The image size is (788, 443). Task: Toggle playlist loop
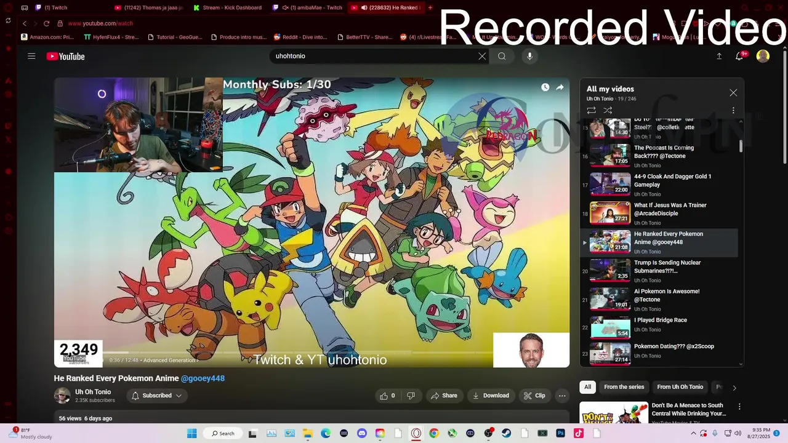[591, 110]
